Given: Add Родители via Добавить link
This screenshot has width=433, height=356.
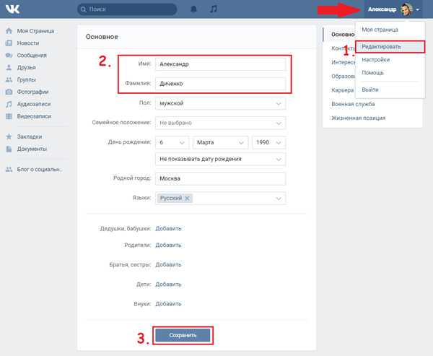Looking at the screenshot, I should tap(168, 246).
